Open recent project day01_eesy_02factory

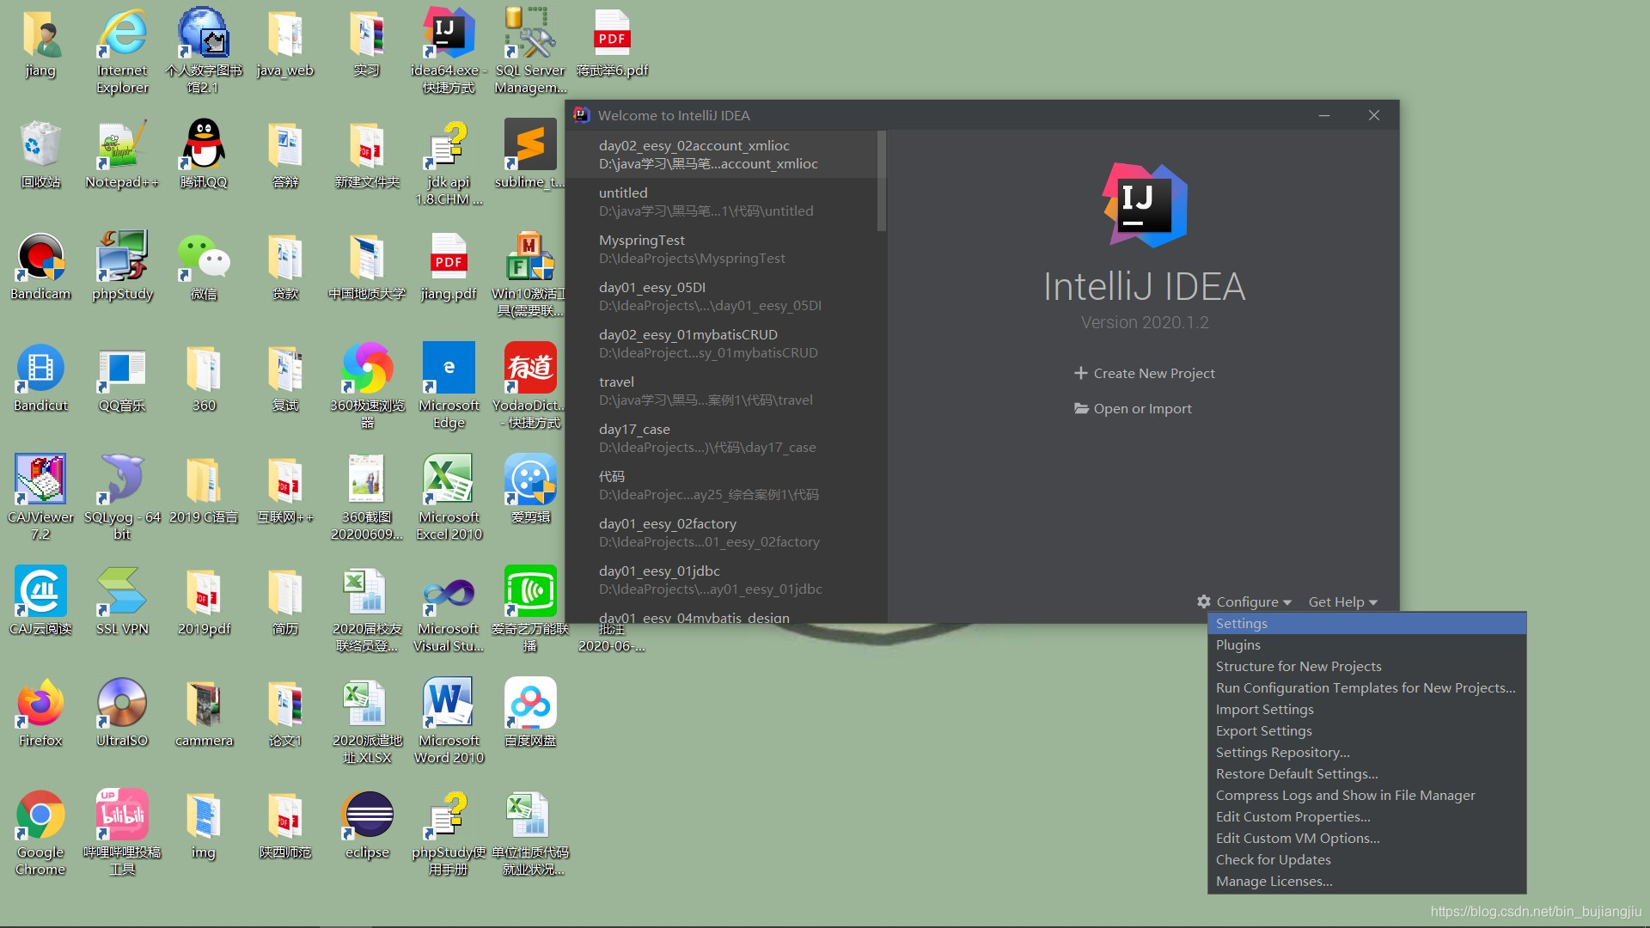pos(722,533)
